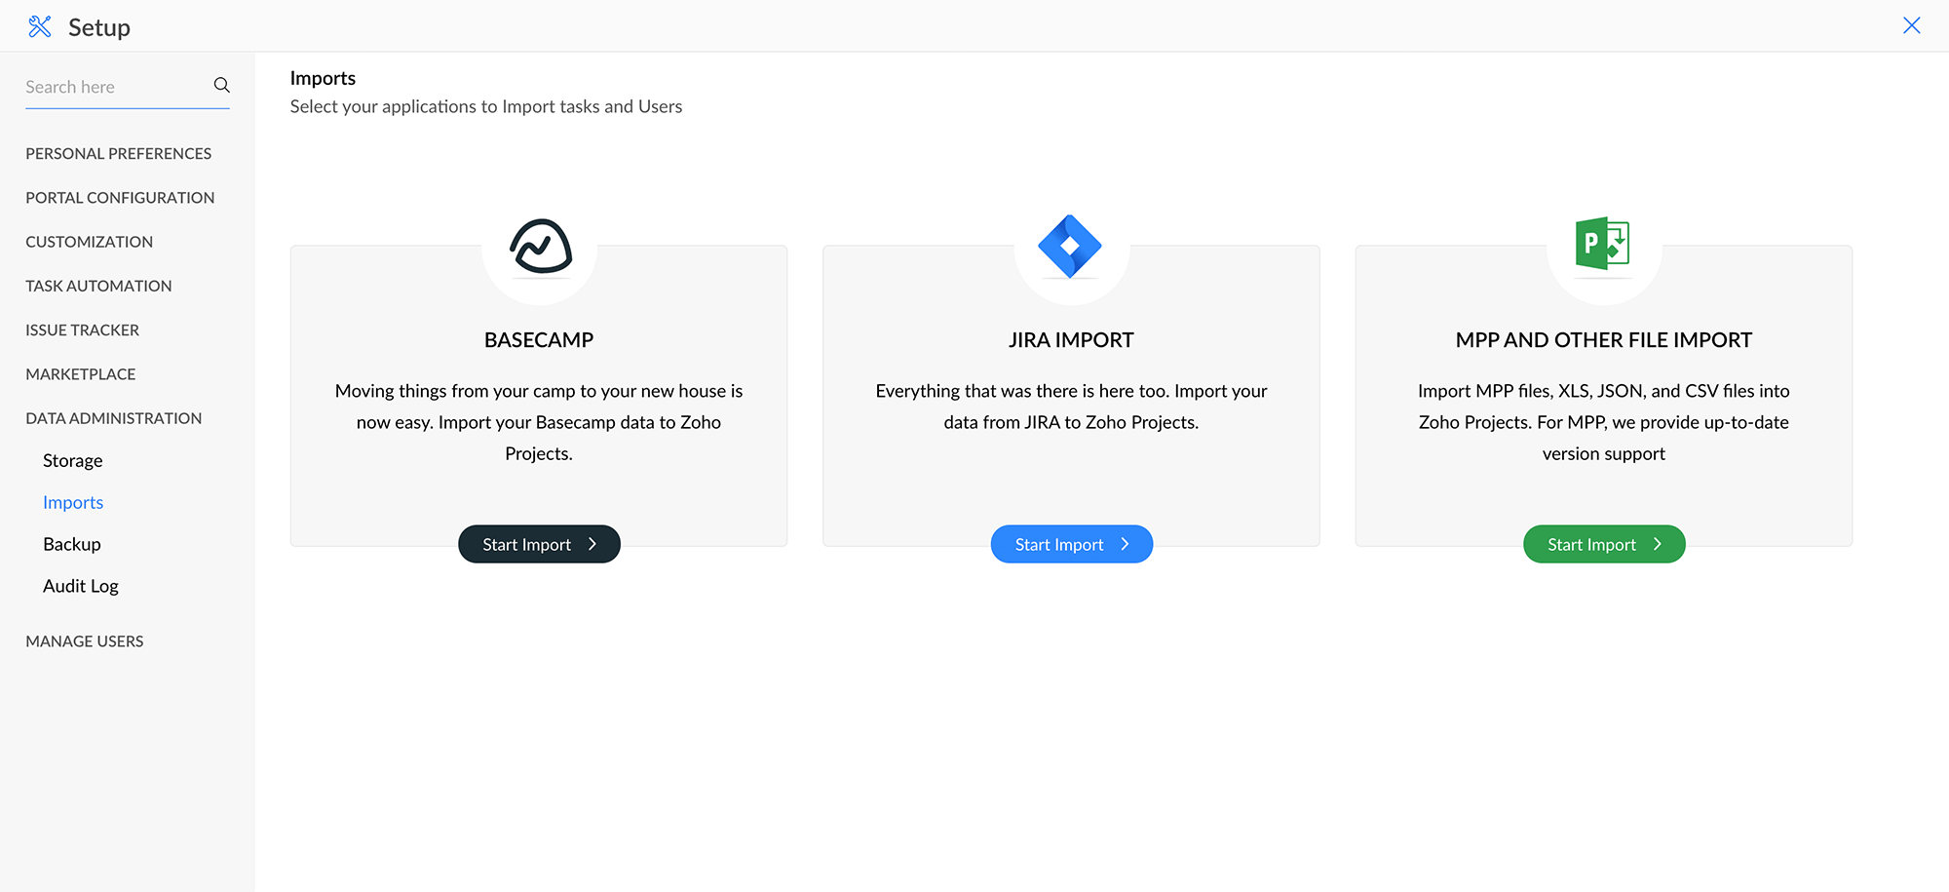Open the Marketplace section
The height and width of the screenshot is (892, 1949).
click(x=80, y=374)
